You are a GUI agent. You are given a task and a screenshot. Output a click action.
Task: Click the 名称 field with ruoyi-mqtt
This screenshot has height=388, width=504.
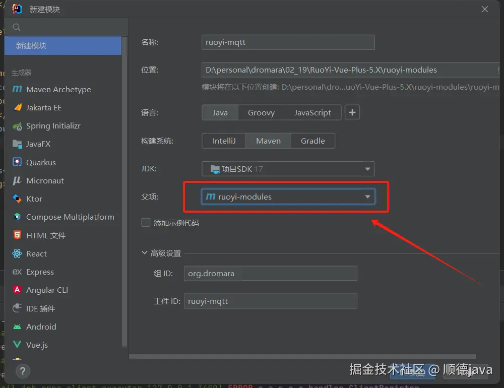[288, 42]
